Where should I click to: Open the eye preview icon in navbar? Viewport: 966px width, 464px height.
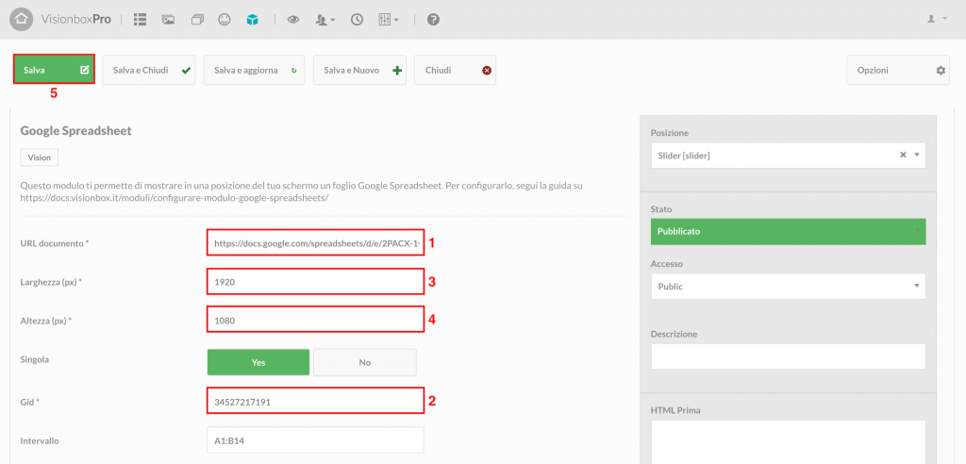293,20
